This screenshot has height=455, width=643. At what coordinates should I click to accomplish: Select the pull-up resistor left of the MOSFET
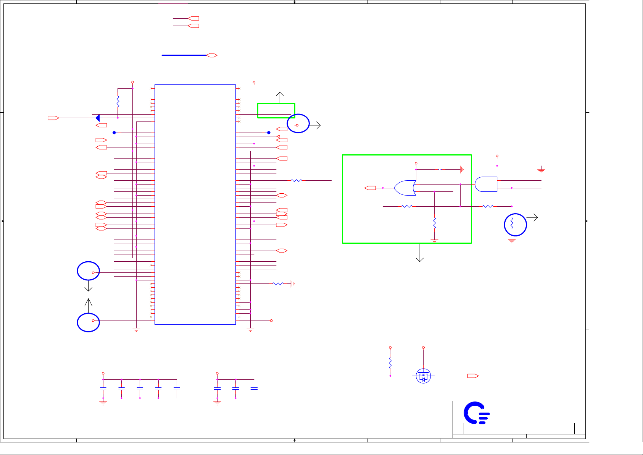pos(390,363)
